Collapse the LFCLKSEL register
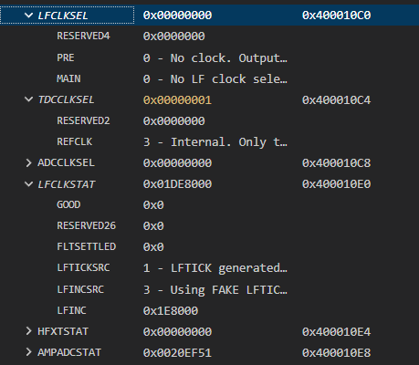 click(28, 16)
